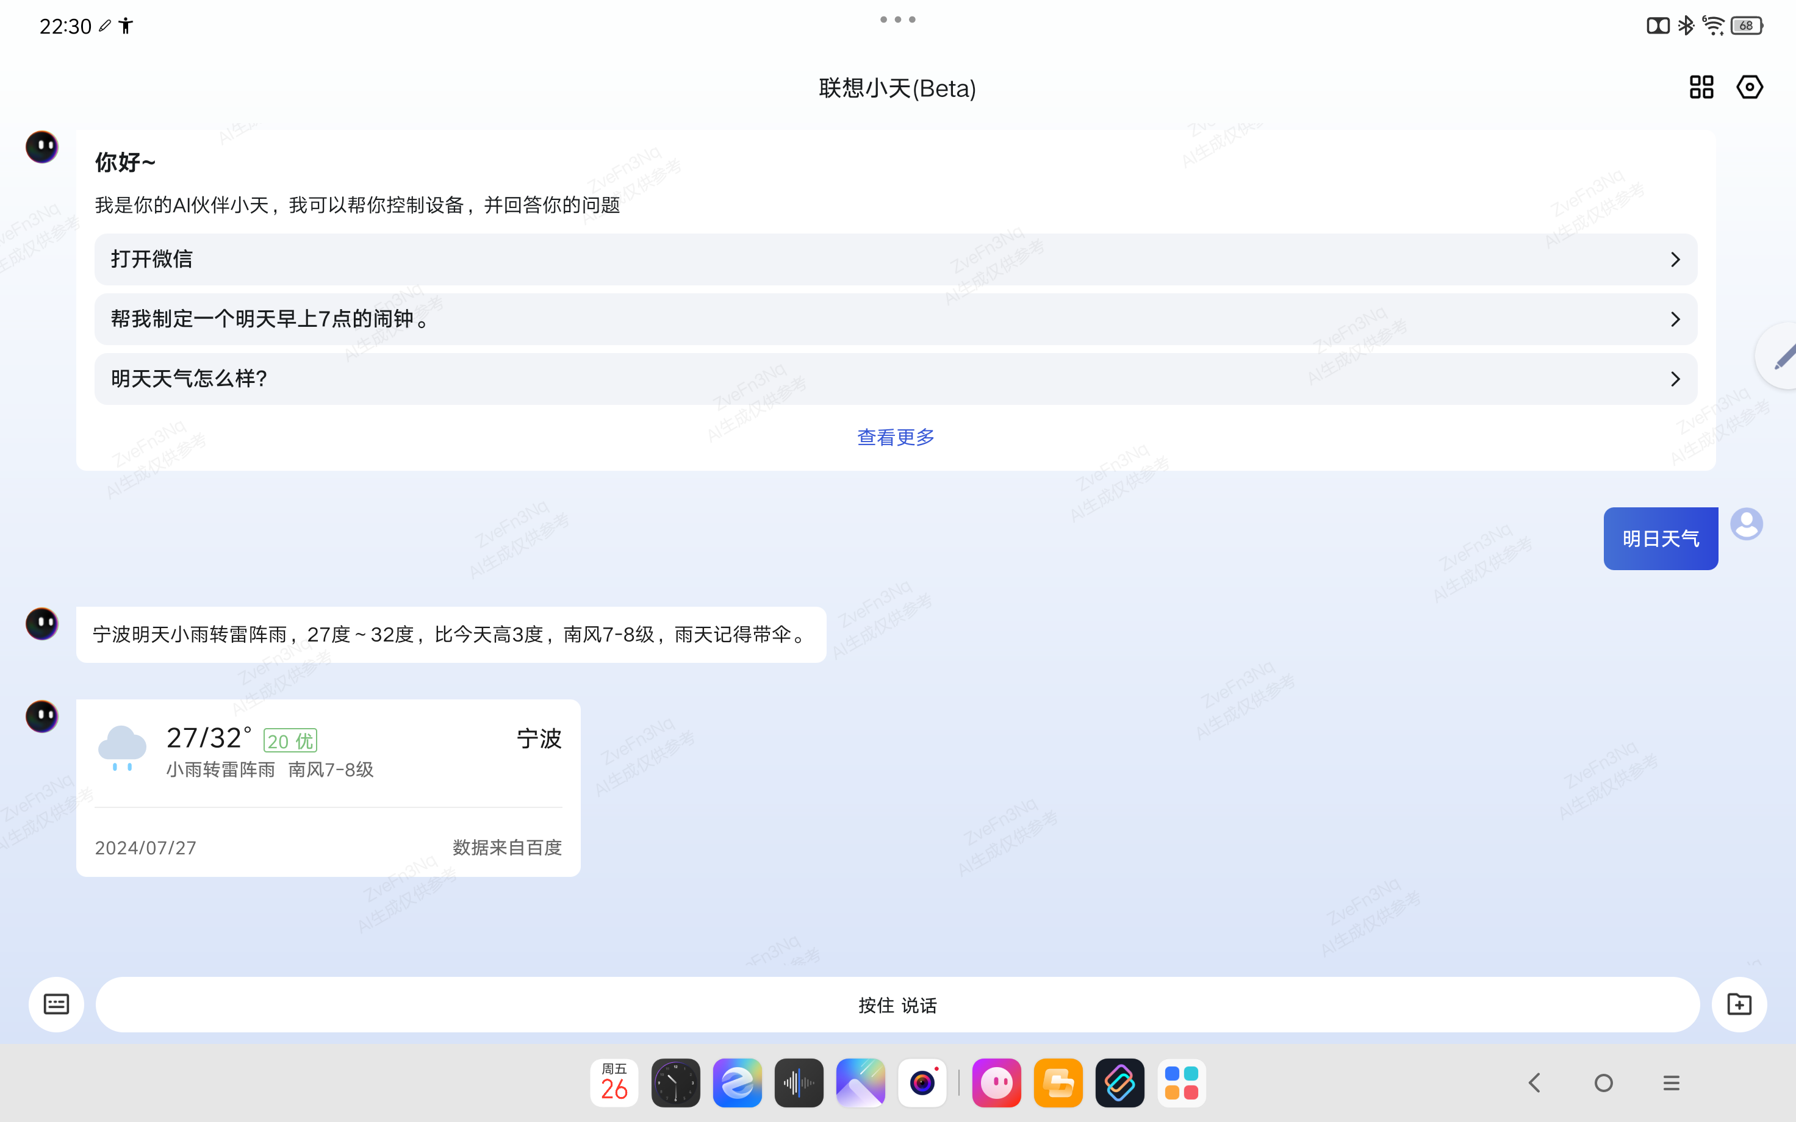Switch to keyboard input mode
This screenshot has width=1796, height=1122.
[x=56, y=1004]
